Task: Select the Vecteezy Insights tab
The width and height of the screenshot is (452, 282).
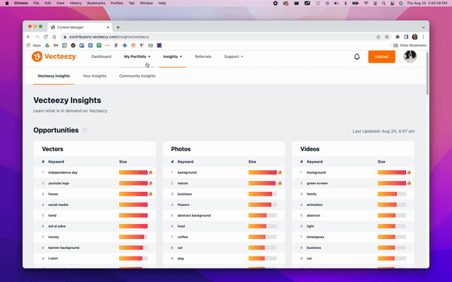Action: [x=53, y=76]
